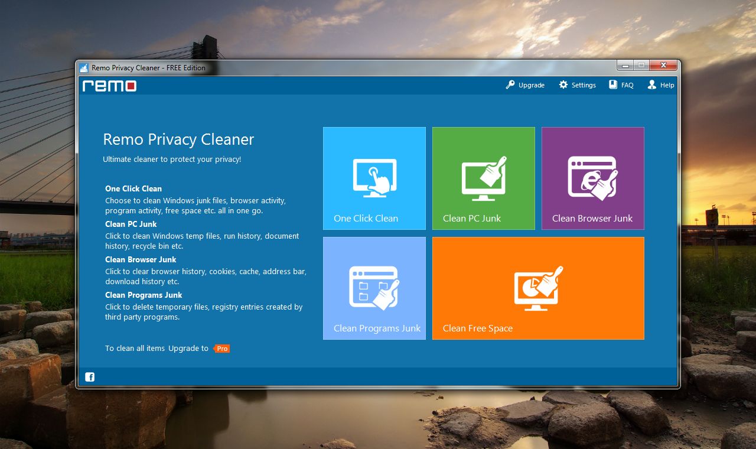Screen dimensions: 756x449
Task: Click the orange Pro upgrade badge
Action: 221,349
